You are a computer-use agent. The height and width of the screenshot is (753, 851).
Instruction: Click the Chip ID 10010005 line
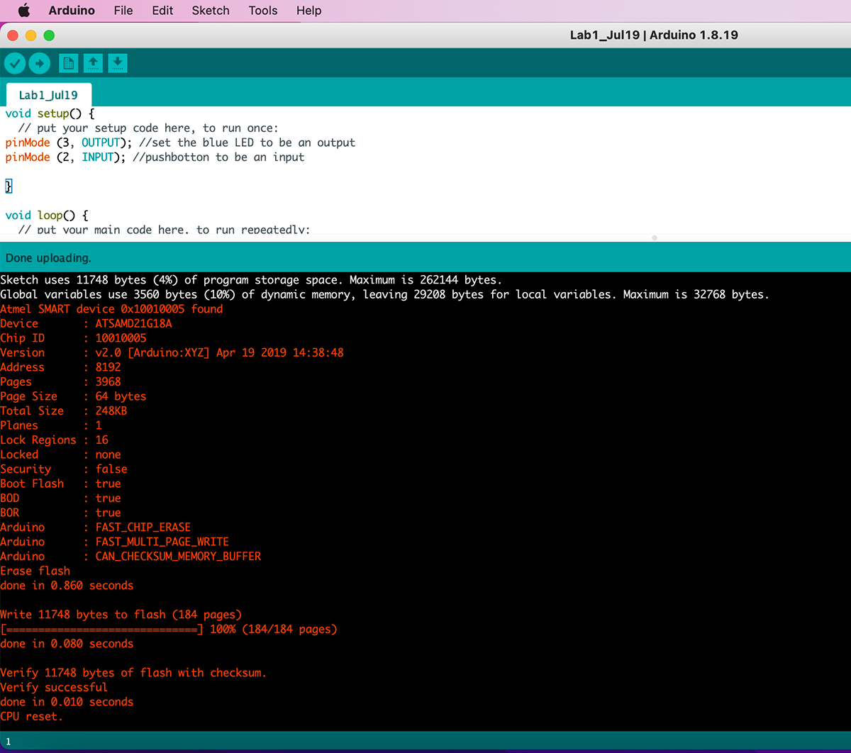(x=73, y=338)
